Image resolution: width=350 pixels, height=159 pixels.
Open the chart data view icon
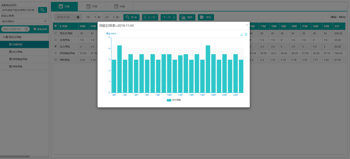[246, 34]
